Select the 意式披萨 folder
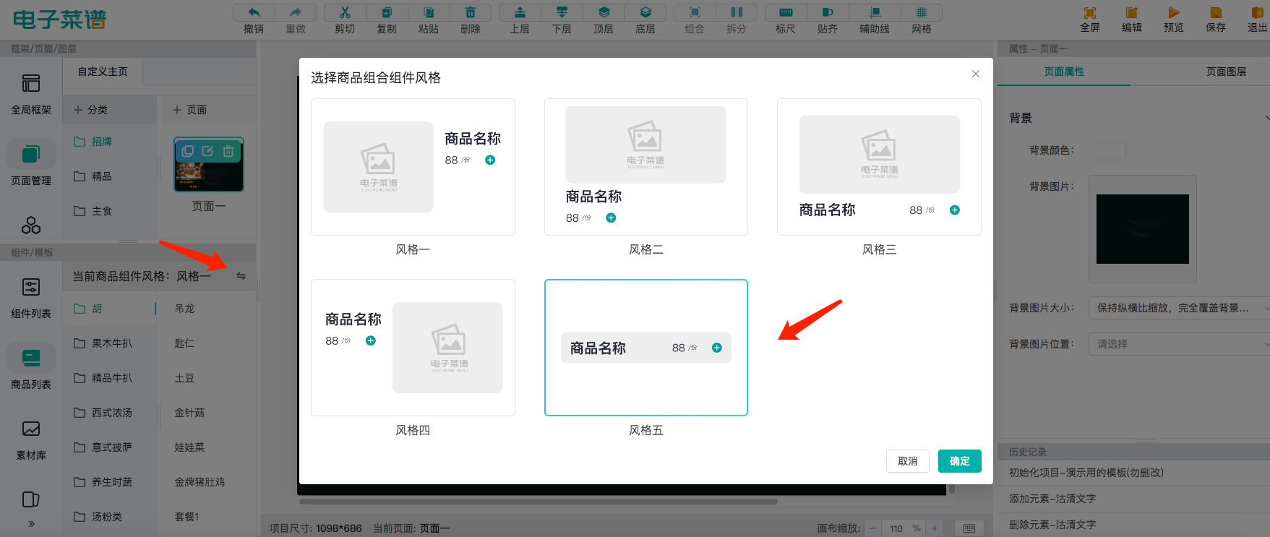The width and height of the screenshot is (1270, 537). click(x=110, y=447)
